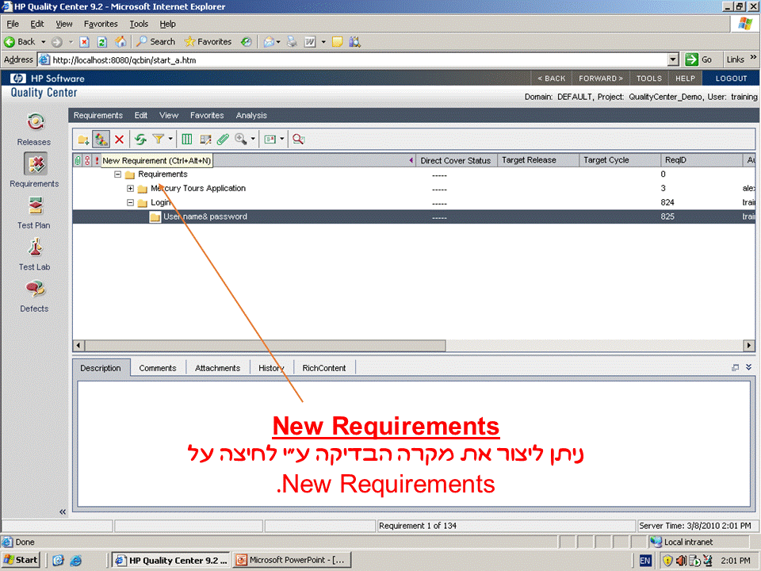Click the red find magnifier icon
This screenshot has height=571, width=761.
click(299, 140)
